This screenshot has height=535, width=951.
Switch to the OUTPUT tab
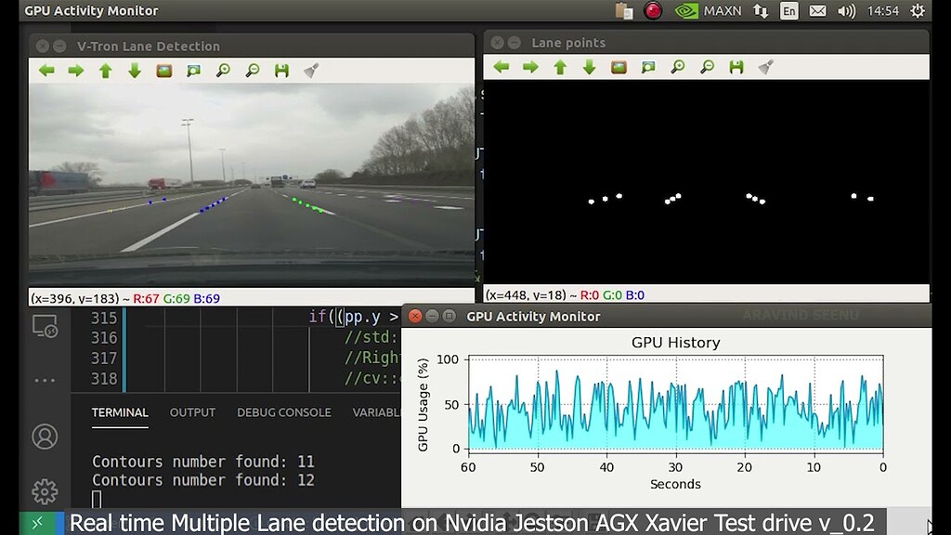(x=192, y=412)
